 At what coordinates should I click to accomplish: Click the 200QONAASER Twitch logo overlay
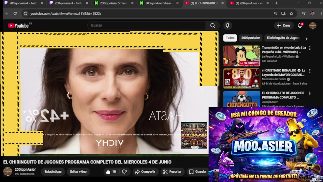click(194, 135)
